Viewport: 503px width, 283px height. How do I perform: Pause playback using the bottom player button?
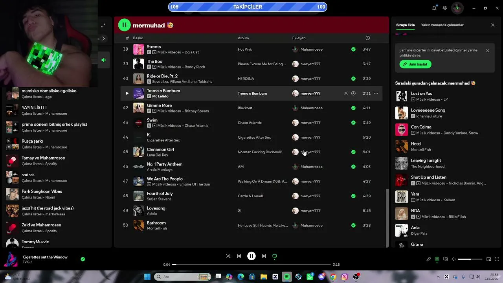tap(251, 256)
